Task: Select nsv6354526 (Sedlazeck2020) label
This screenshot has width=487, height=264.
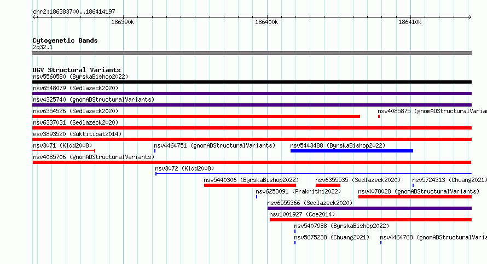Action: [76, 111]
